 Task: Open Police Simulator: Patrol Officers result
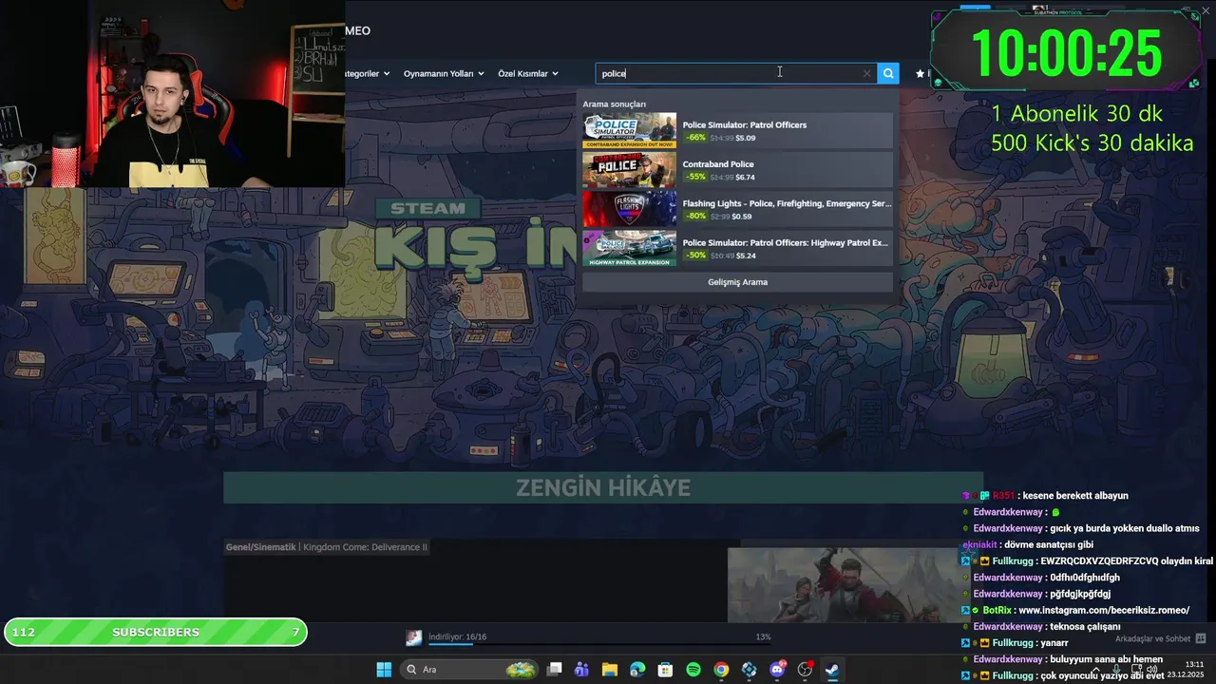(x=737, y=131)
